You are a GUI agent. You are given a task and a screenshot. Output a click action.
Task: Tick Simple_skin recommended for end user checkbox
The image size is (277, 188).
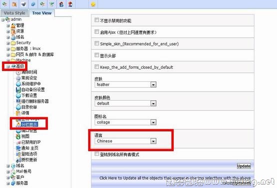pyautogui.click(x=97, y=43)
